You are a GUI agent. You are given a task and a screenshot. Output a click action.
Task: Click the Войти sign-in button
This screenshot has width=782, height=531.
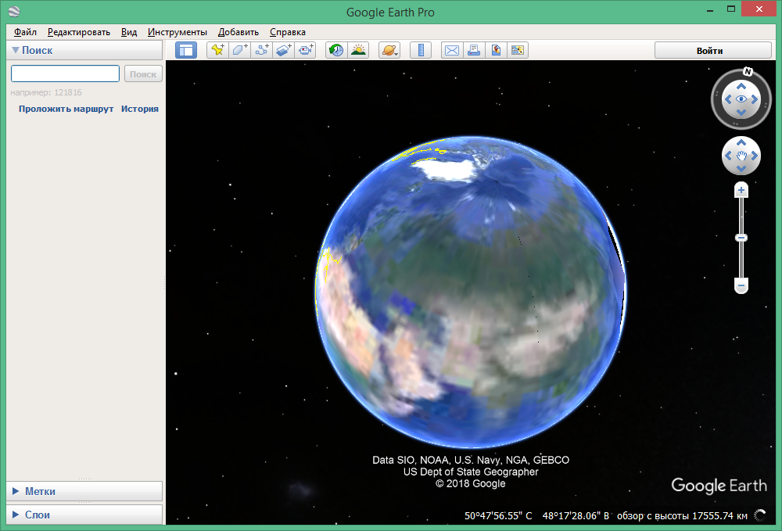point(710,49)
